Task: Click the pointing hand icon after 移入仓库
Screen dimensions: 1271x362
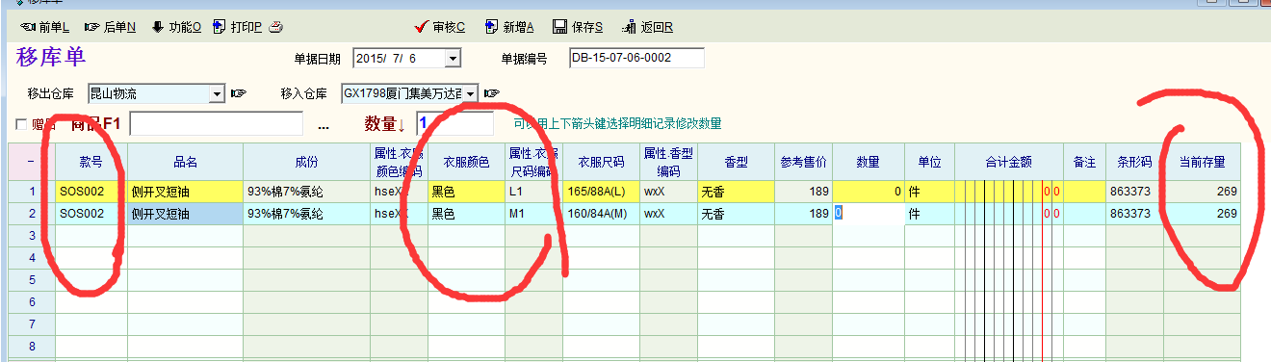Action: [492, 93]
